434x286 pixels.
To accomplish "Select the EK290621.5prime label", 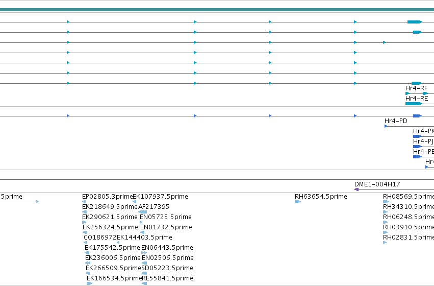I will click(x=110, y=217).
